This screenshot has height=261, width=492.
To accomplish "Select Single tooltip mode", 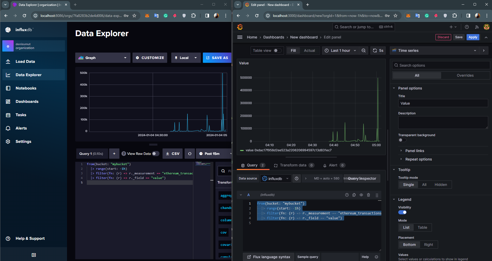I will tap(408, 185).
